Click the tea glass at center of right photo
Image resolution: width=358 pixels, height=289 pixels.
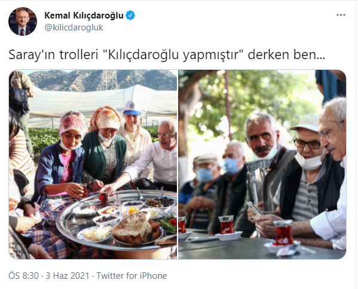227,225
